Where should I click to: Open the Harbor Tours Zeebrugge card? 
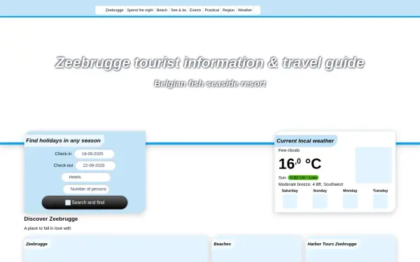click(351, 249)
